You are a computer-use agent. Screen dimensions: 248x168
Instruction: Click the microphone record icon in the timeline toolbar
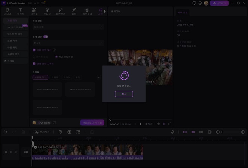pyautogui.click(x=173, y=132)
